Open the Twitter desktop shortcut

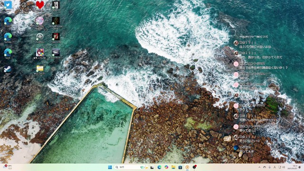(8, 5)
